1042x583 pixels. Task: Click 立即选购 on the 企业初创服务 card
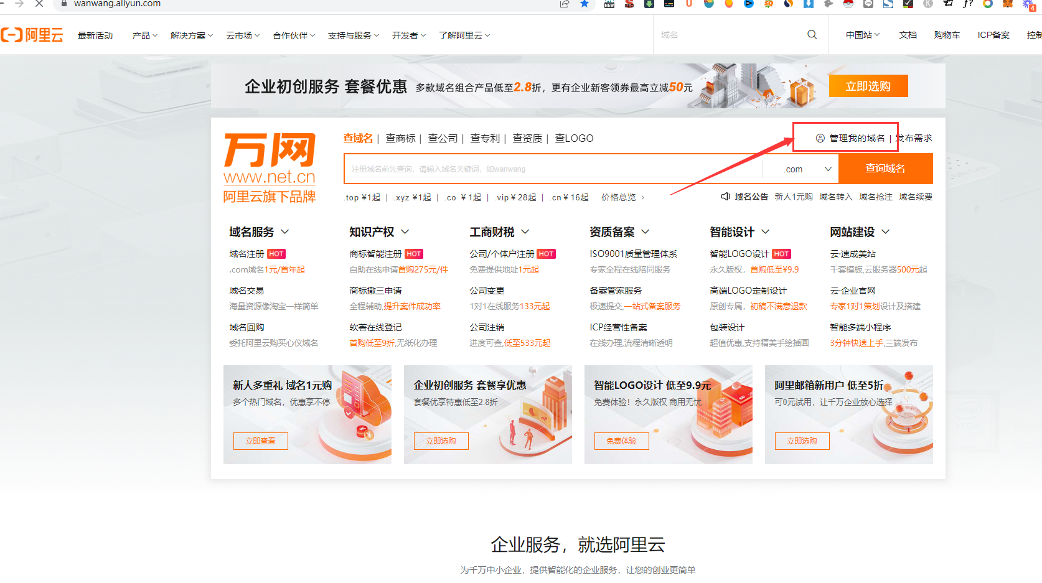(x=441, y=441)
